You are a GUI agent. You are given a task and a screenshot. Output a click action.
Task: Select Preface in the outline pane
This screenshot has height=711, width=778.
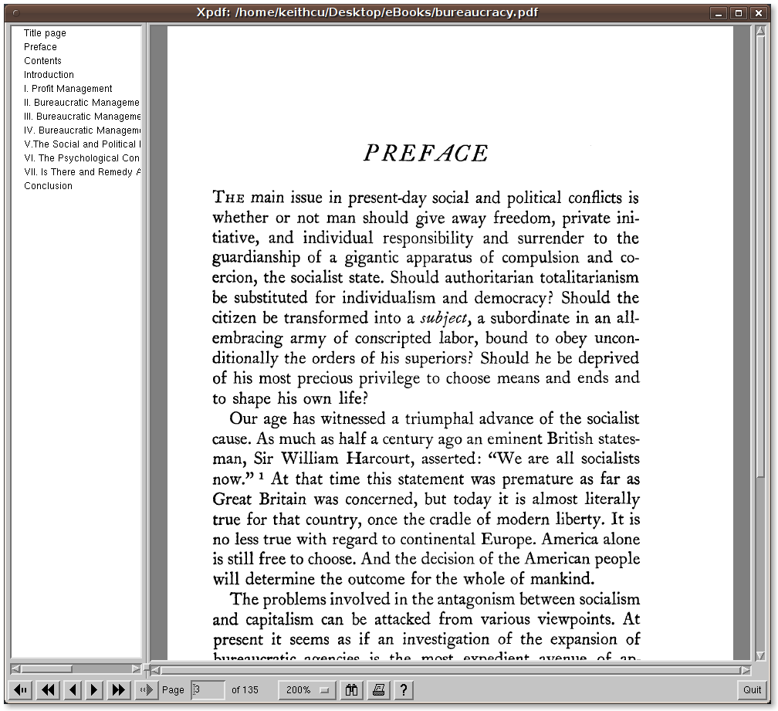(40, 47)
